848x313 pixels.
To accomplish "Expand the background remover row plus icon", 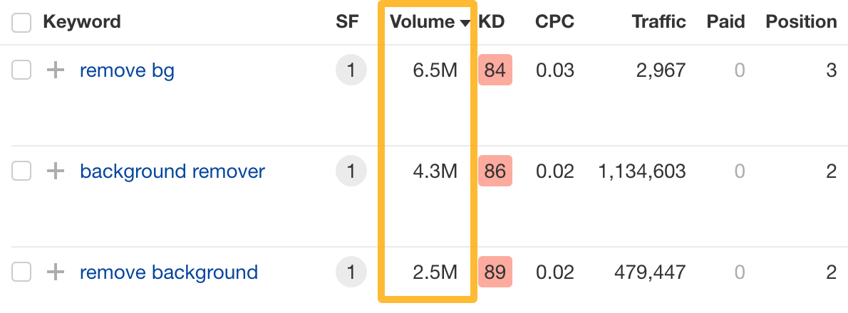I will (x=55, y=171).
